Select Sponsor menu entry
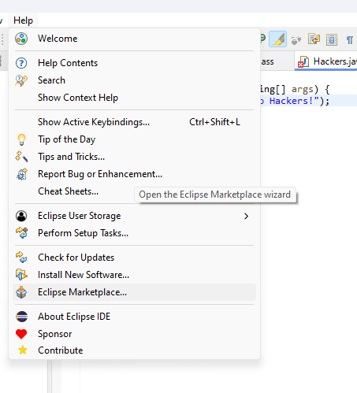 click(134, 334)
